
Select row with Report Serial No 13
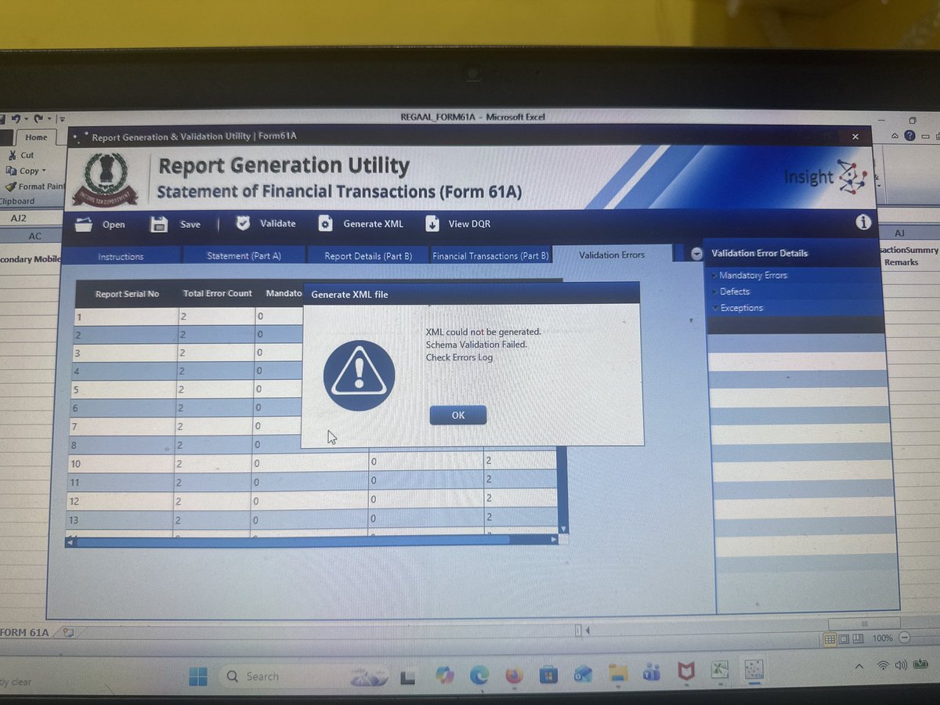(312, 519)
